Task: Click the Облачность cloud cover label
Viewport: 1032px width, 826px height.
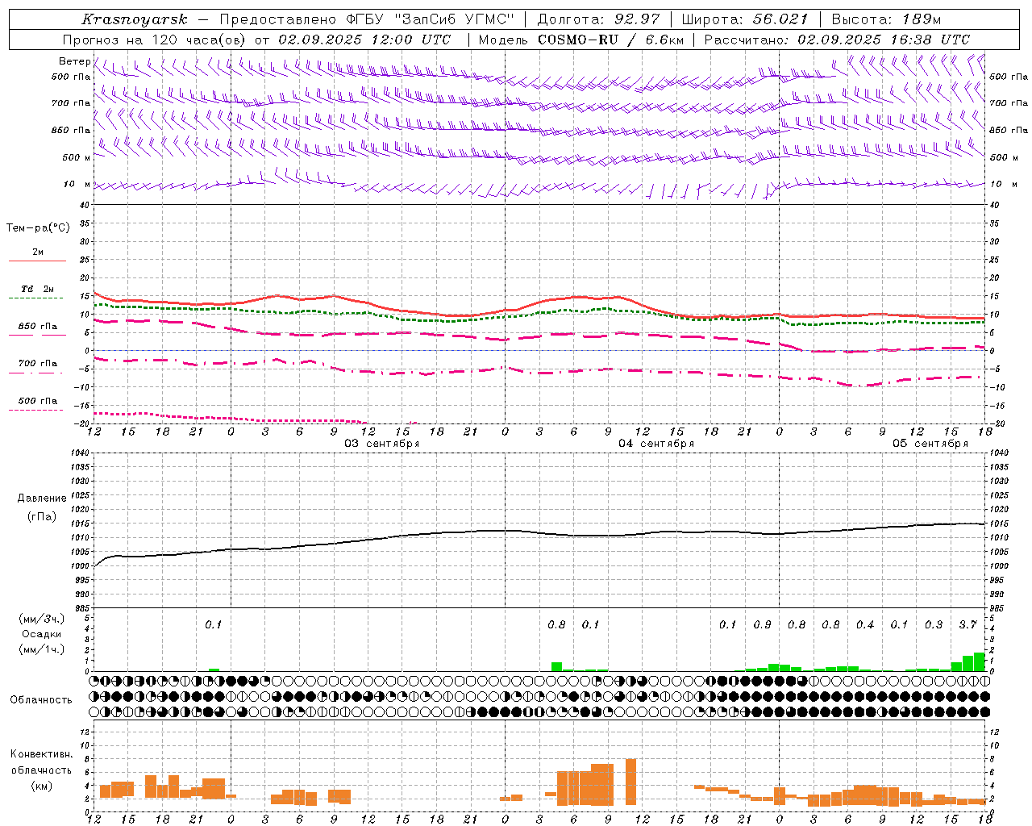Action: tap(41, 700)
